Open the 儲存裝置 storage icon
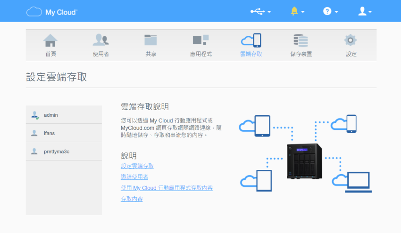Viewport: 401px width, 233px height. pos(301,40)
